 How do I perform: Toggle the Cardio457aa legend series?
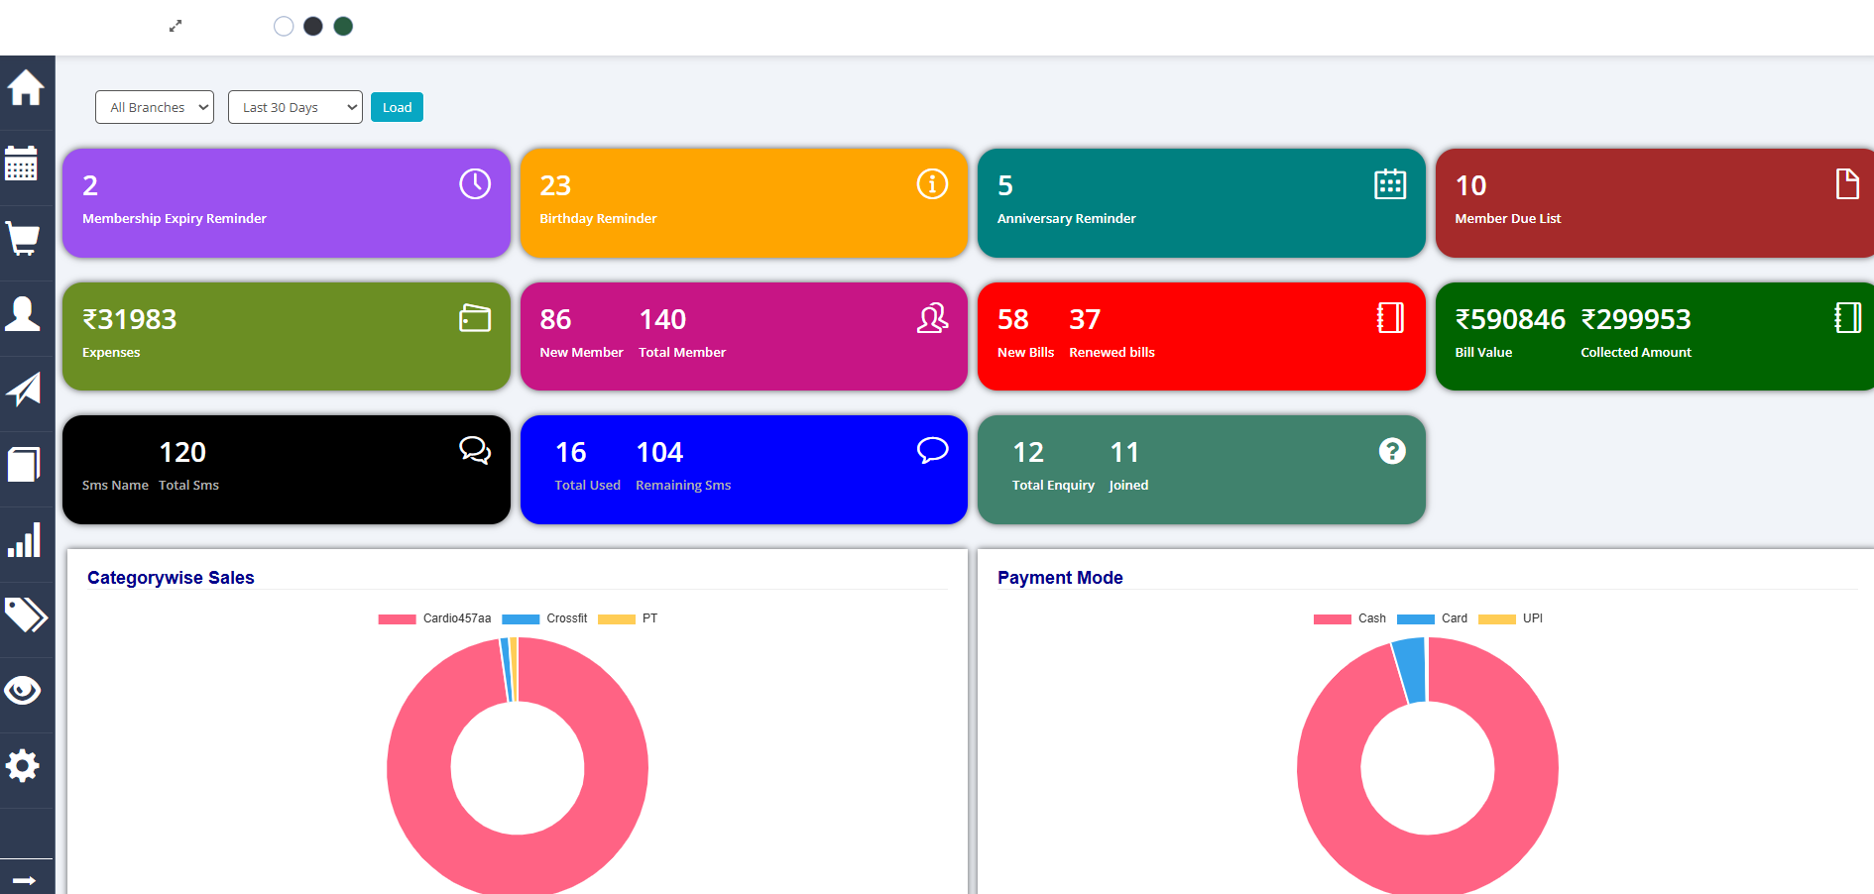click(x=435, y=618)
